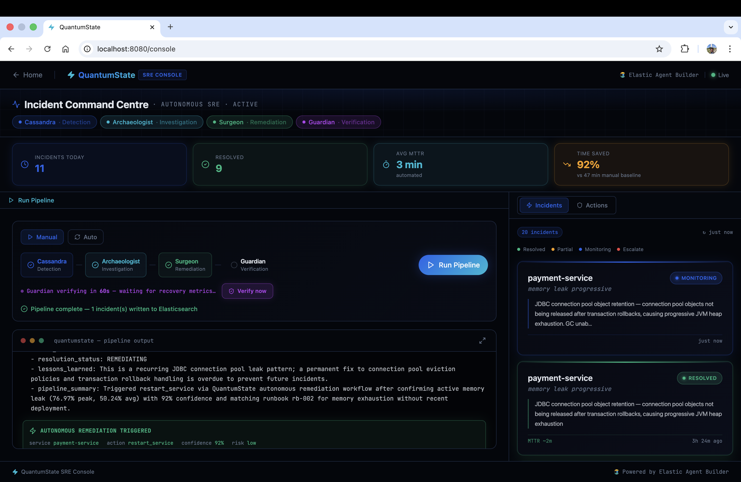Open the browser extensions puzzle icon

pyautogui.click(x=685, y=49)
